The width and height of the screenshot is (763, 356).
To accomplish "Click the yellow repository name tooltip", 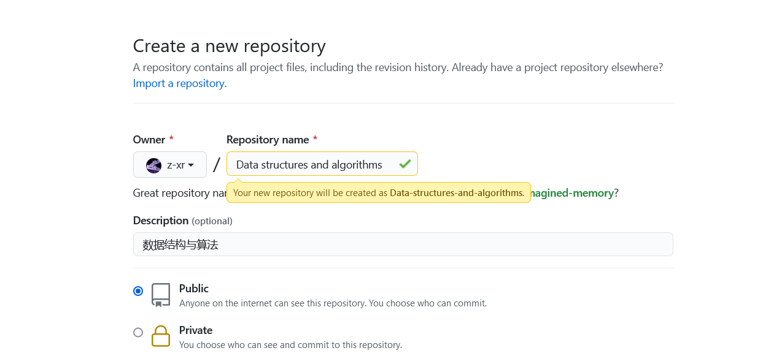I will (x=379, y=192).
